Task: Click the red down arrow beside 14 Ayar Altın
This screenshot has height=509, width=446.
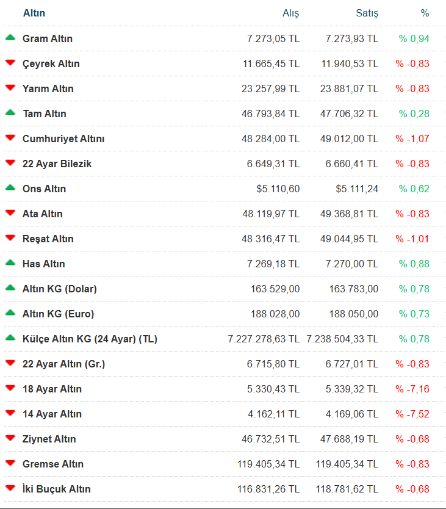Action: tap(10, 413)
